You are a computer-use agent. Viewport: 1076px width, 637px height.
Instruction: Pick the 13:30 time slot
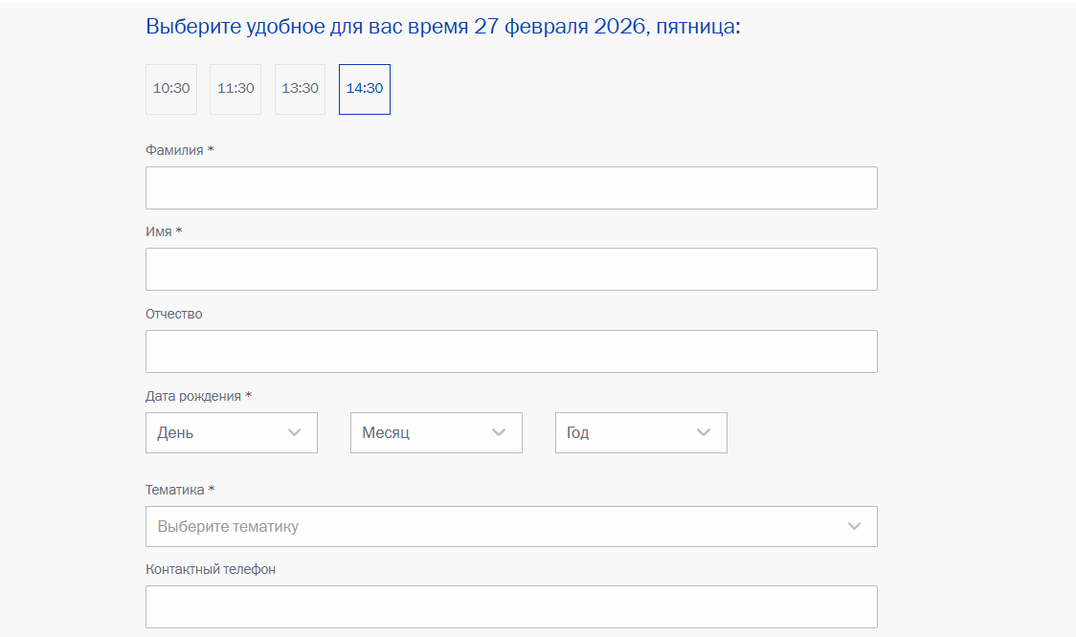[x=300, y=89]
